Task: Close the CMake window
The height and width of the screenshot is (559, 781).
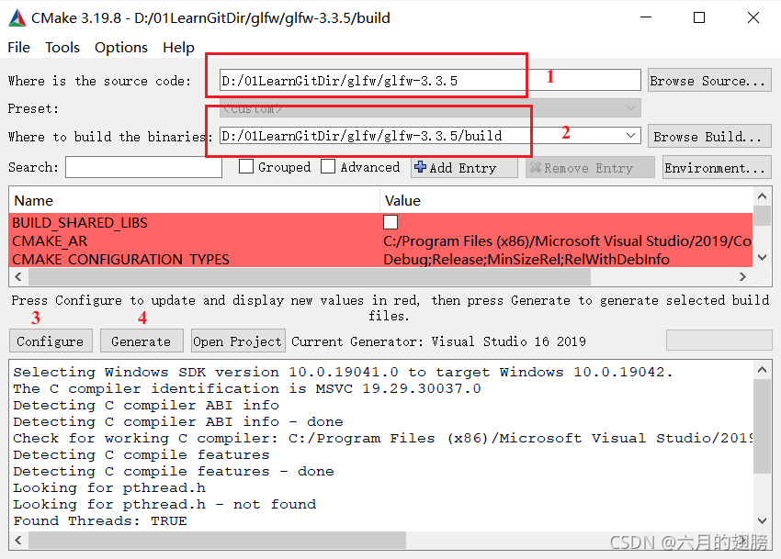Action: (x=753, y=18)
